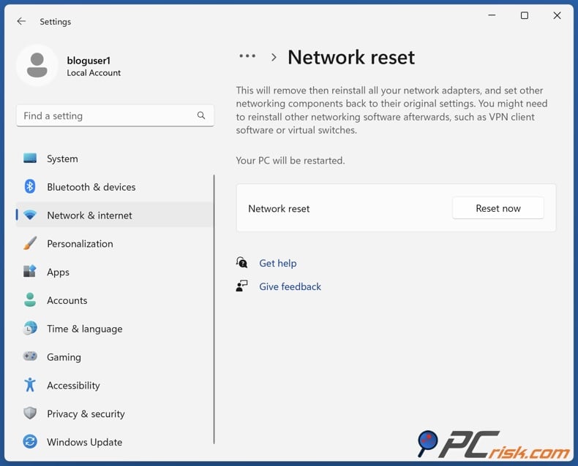The height and width of the screenshot is (466, 578).
Task: Click the Privacy & security shield icon
Action: click(30, 413)
